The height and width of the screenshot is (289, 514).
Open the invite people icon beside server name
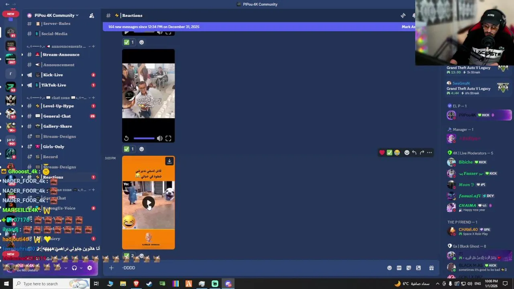pos(92,15)
